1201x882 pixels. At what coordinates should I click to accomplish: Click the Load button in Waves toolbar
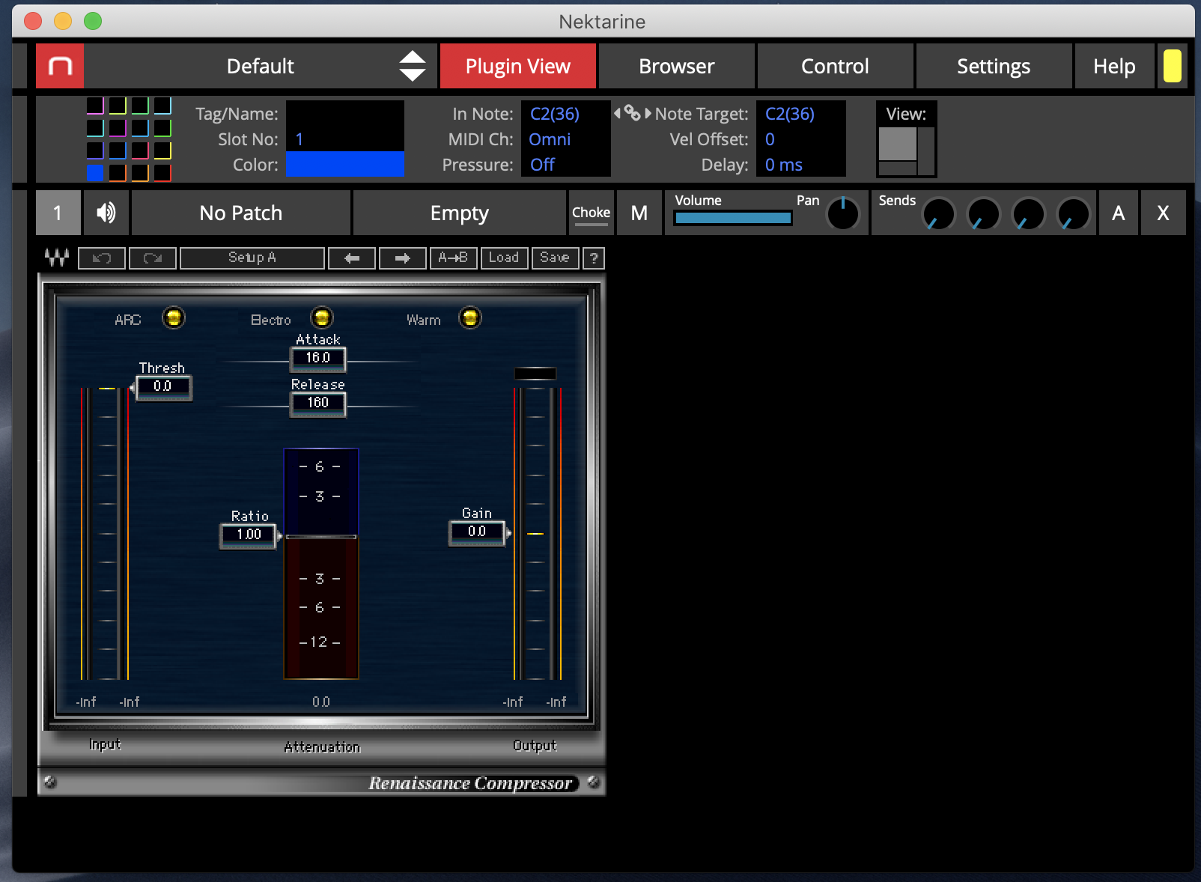click(x=504, y=258)
